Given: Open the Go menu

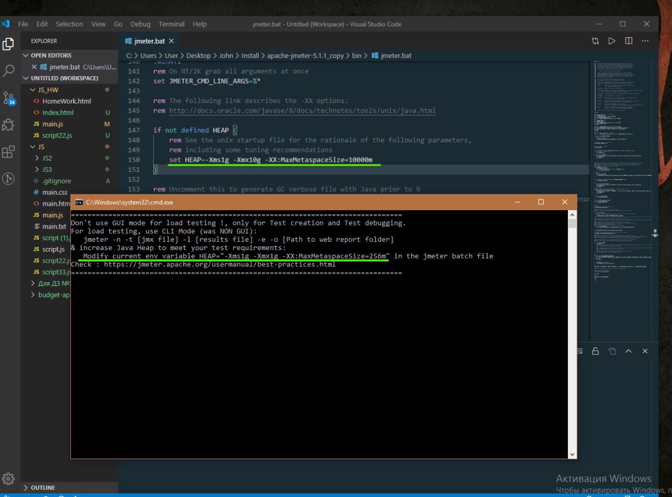Looking at the screenshot, I should pos(118,24).
